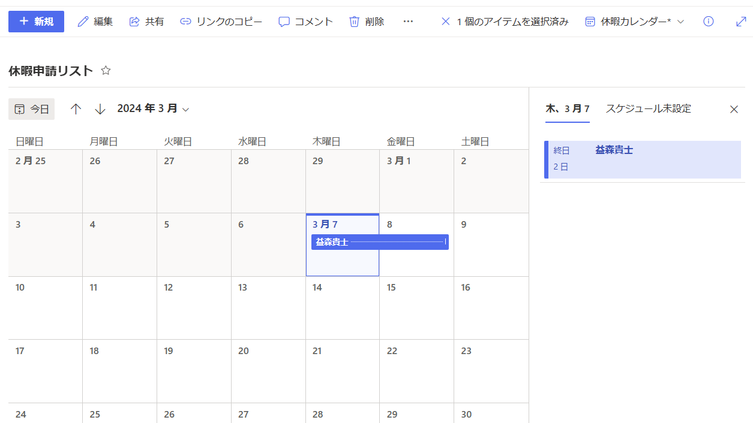Open the more options ellipsis menu
This screenshot has width=753, height=423.
[408, 22]
